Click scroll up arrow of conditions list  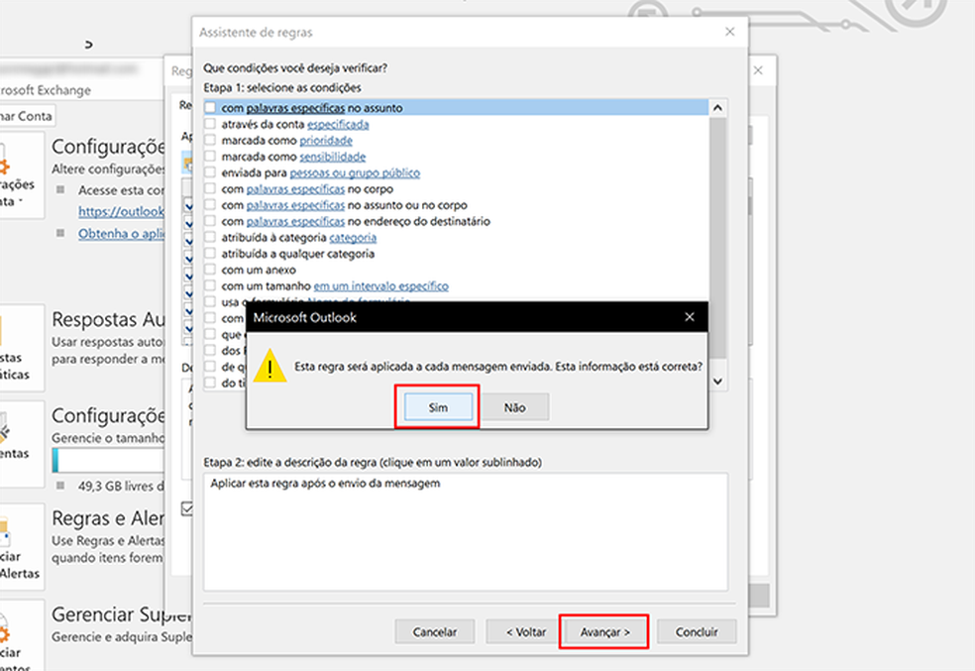(717, 108)
